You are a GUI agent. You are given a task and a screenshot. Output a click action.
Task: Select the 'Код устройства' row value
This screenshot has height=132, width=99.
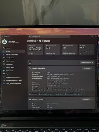pyautogui.click(x=57, y=84)
